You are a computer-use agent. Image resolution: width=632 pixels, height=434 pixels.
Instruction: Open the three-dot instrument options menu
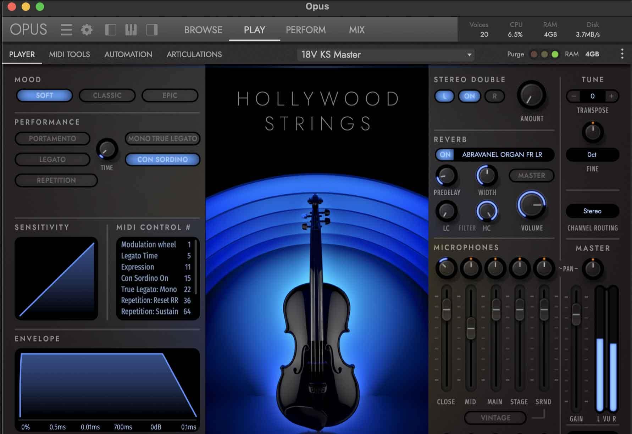[622, 54]
